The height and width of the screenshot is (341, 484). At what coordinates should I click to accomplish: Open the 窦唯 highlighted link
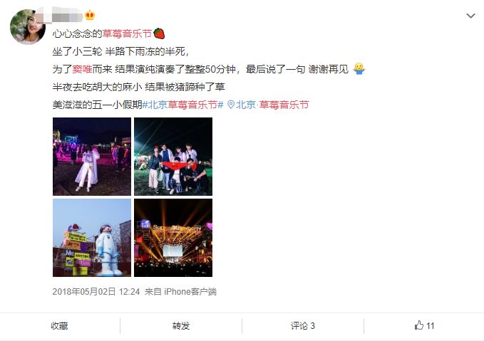[x=82, y=69]
